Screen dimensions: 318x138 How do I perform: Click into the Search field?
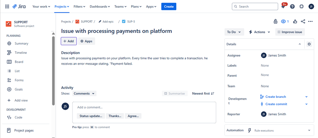[x=255, y=6]
